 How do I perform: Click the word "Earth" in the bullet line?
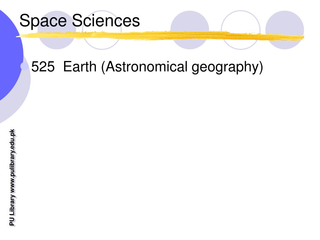80,67
